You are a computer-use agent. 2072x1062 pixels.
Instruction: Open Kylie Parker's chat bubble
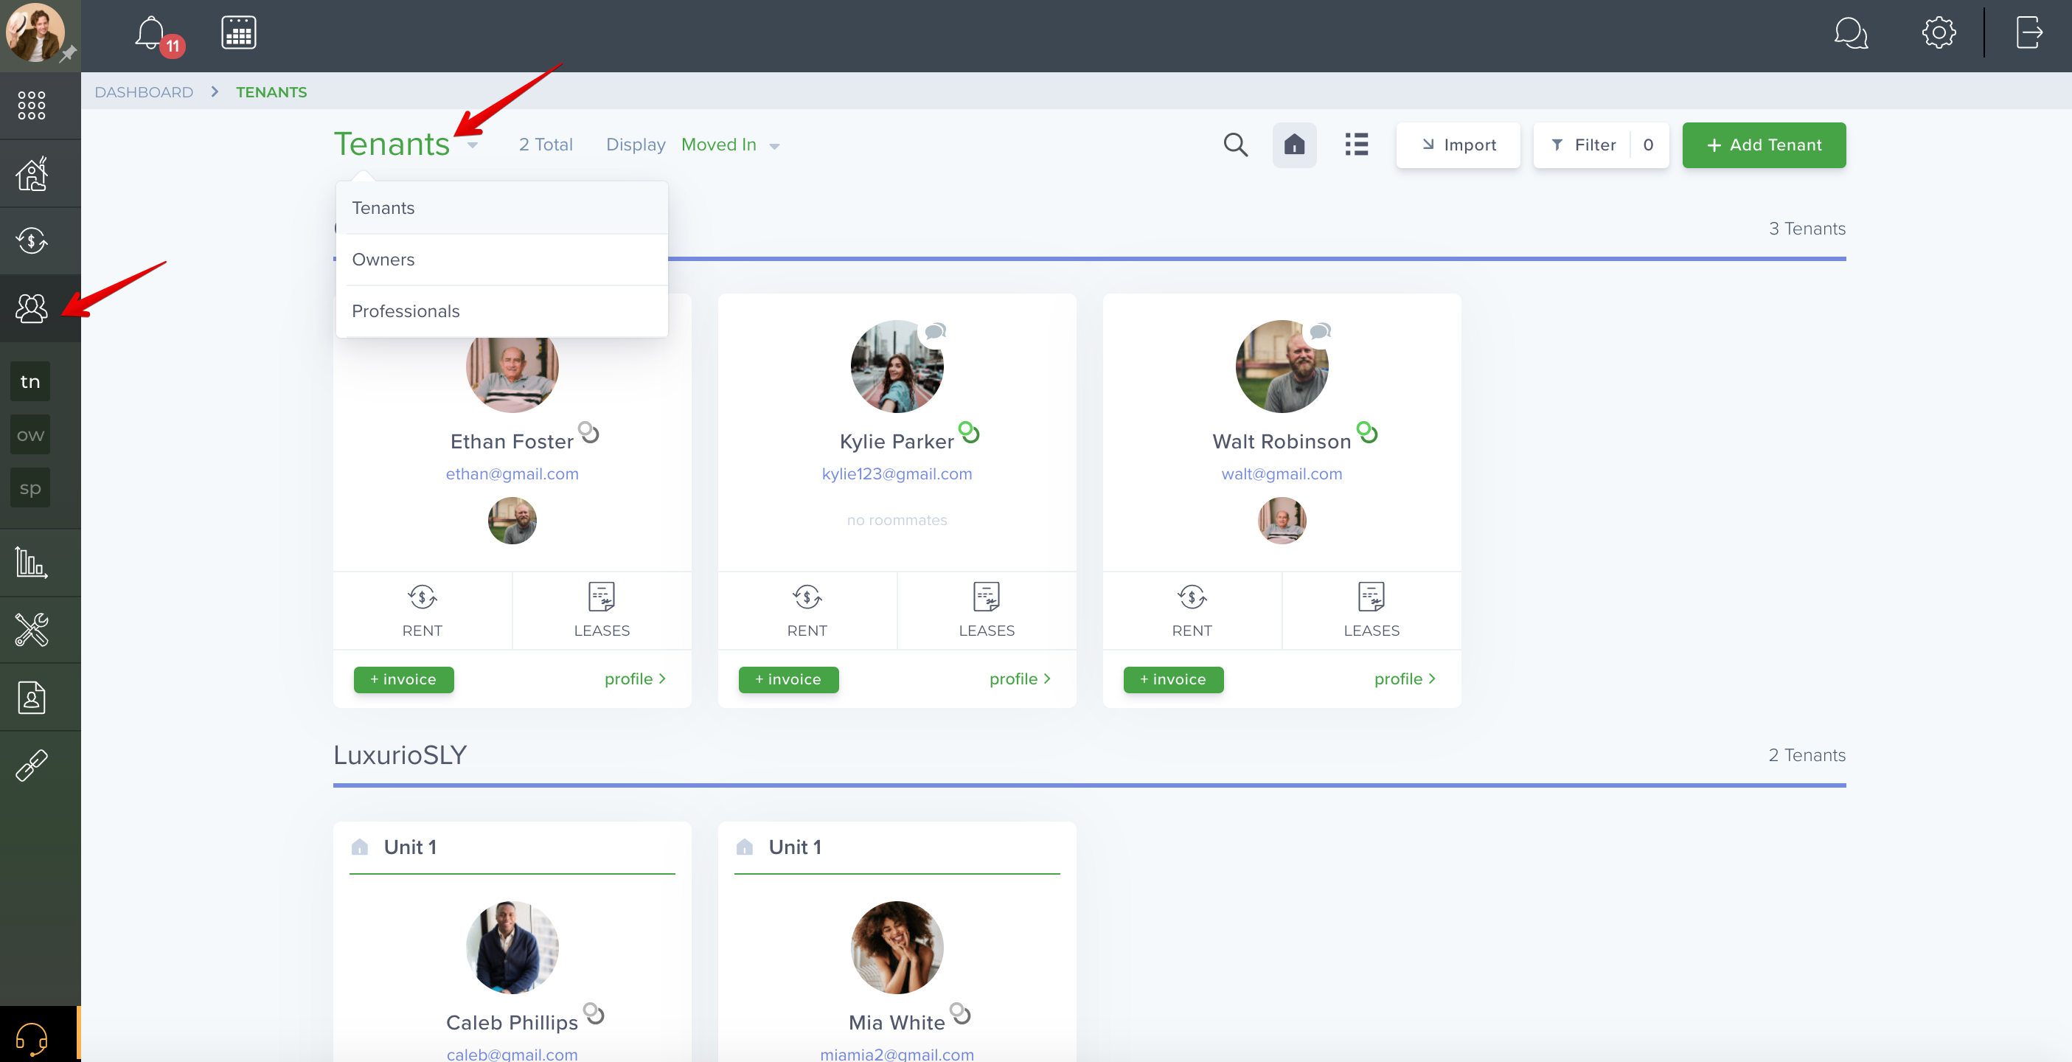point(935,330)
